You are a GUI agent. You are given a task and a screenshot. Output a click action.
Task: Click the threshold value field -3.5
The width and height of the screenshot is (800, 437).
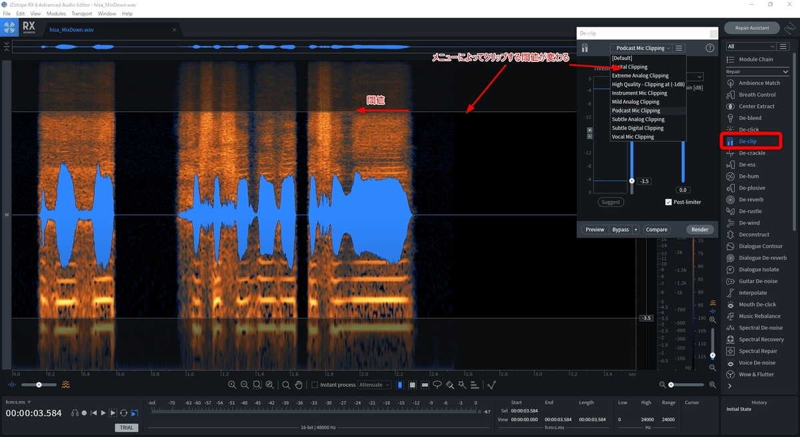pos(644,181)
